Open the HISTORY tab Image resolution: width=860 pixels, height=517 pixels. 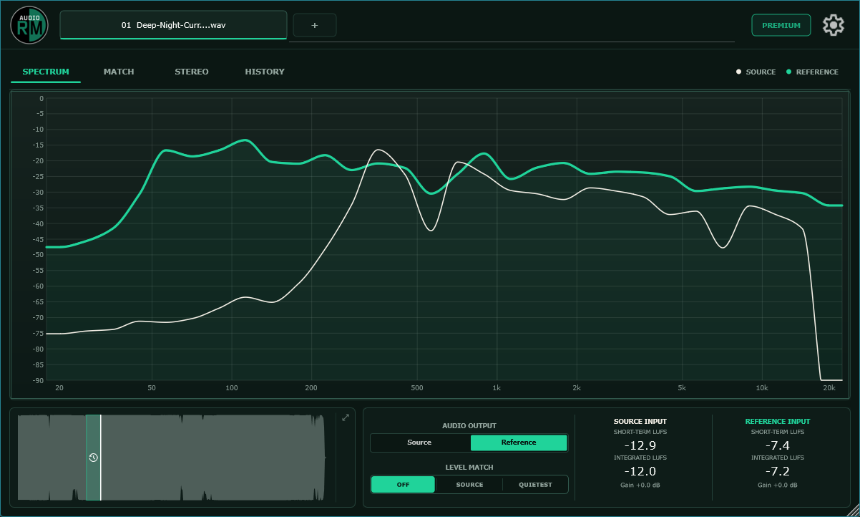265,72
